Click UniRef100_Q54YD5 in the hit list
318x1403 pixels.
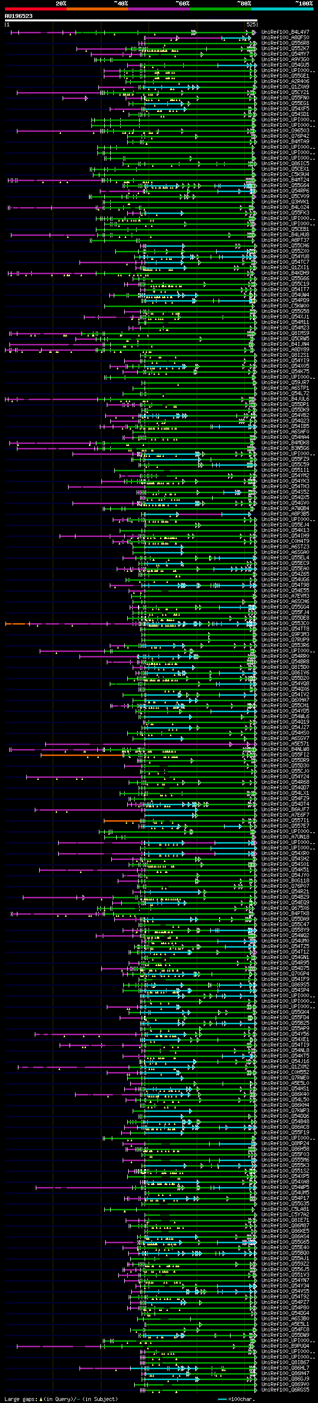(285, 711)
